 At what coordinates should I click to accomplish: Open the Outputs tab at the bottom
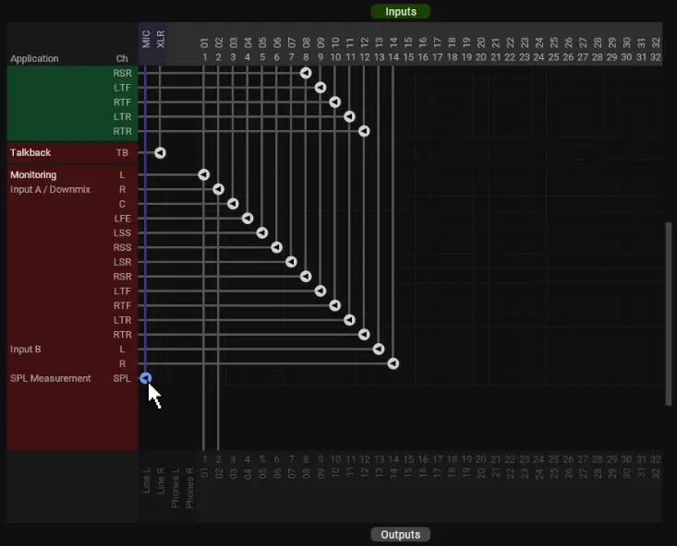coord(400,535)
